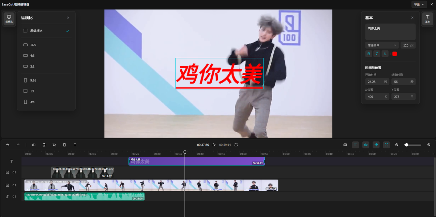The width and height of the screenshot is (436, 217).
Task: Mute the mp4 video track
Action: 14,185
